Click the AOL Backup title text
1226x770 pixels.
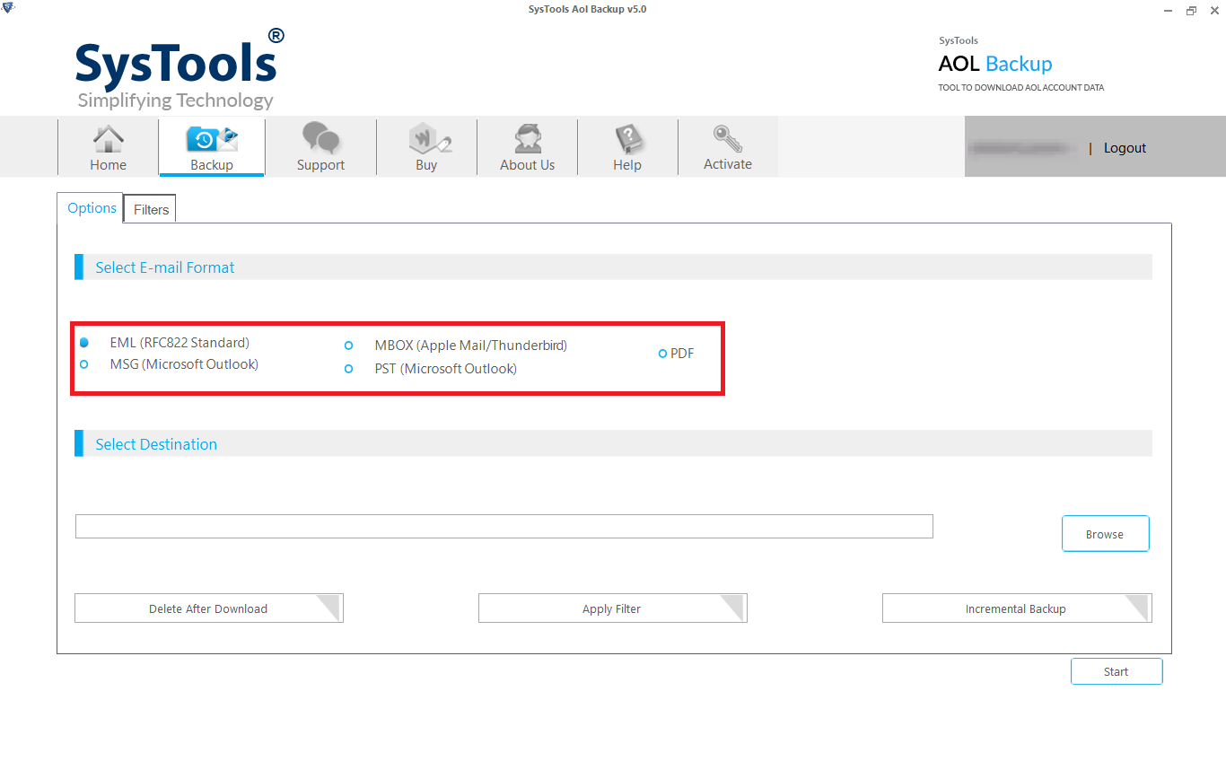click(x=995, y=64)
